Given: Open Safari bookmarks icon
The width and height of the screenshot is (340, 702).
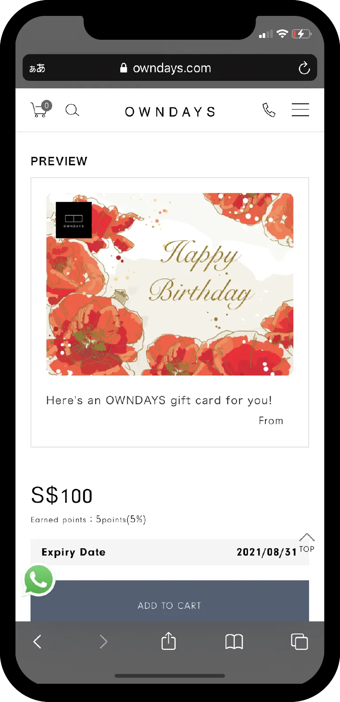Looking at the screenshot, I should point(234,641).
